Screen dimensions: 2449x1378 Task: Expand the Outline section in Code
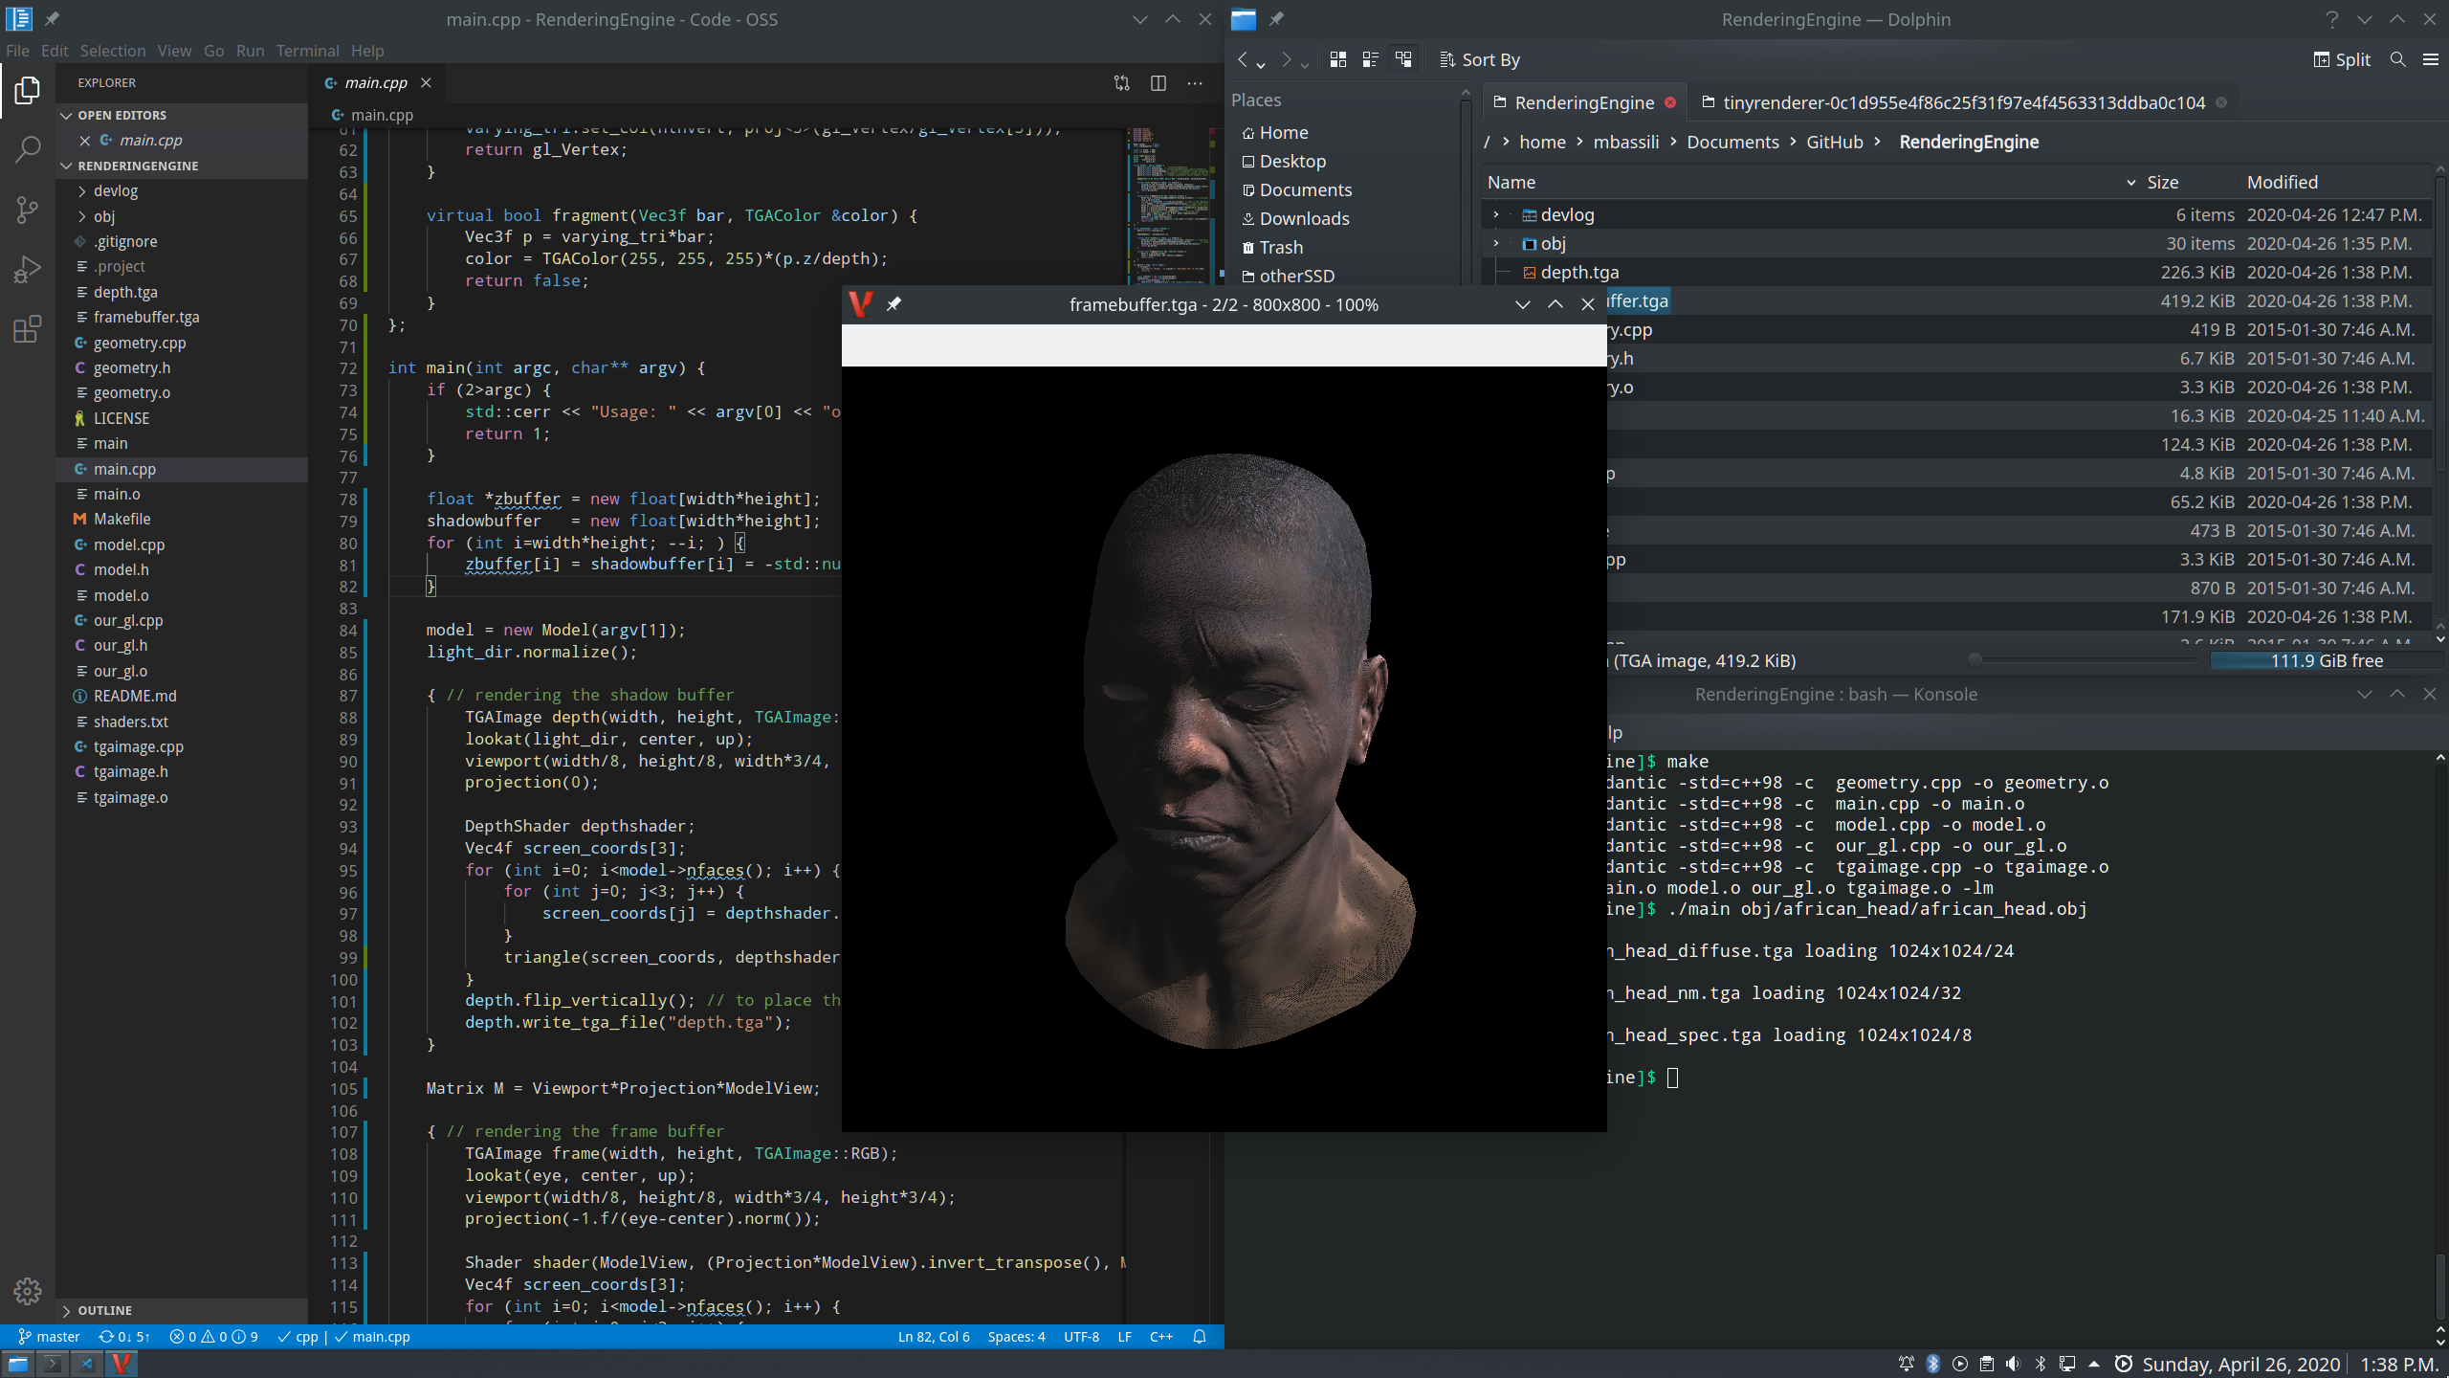tap(66, 1310)
